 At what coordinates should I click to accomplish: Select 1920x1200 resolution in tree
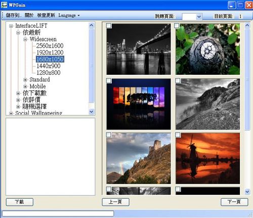[x=50, y=53]
